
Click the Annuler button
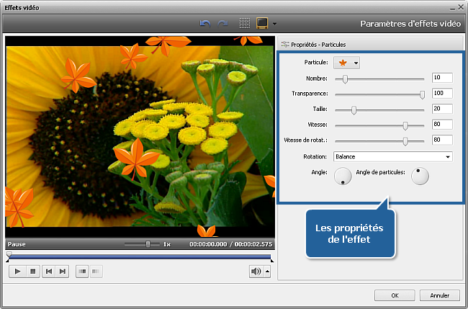click(440, 295)
